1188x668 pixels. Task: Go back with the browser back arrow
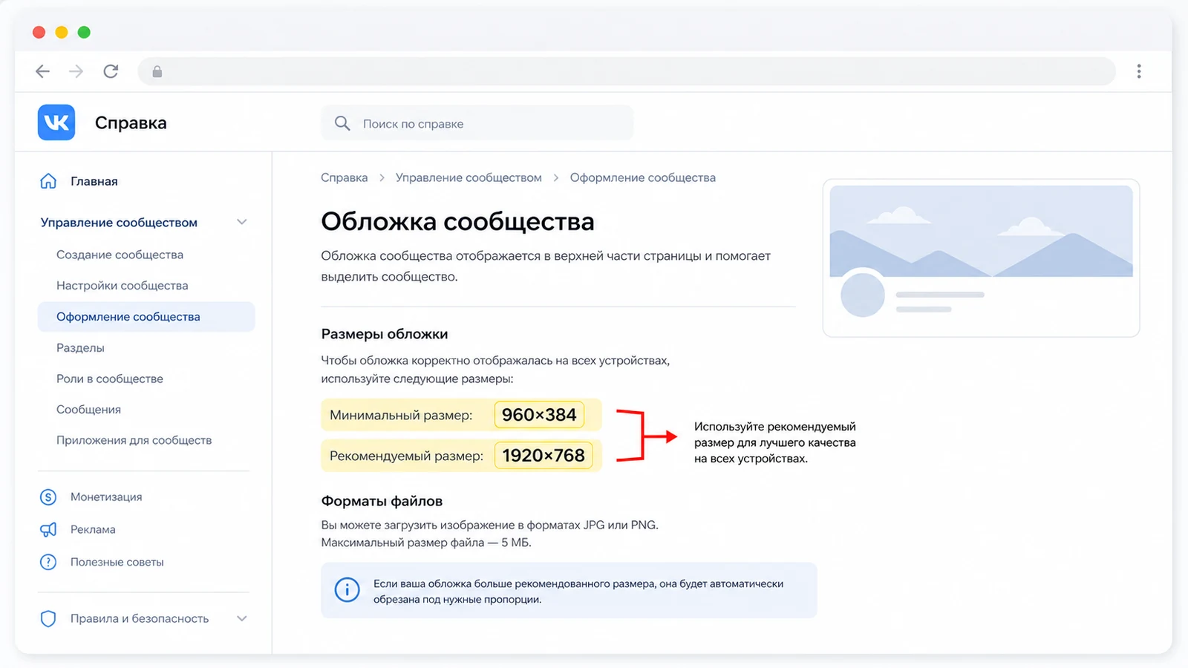pos(43,71)
